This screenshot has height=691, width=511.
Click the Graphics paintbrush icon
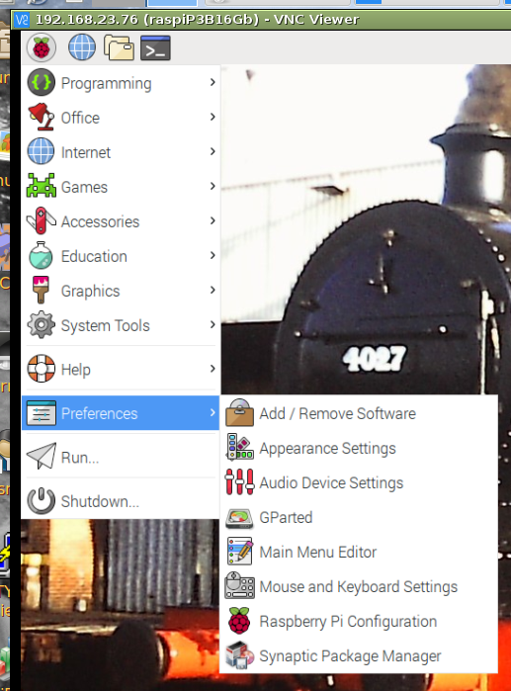click(x=41, y=290)
